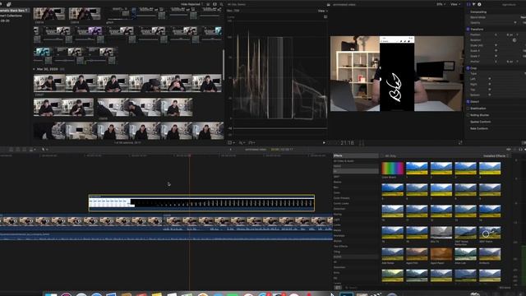The width and height of the screenshot is (526, 296).
Task: Open the viewer zoom percentage dropdown
Action: (x=441, y=4)
